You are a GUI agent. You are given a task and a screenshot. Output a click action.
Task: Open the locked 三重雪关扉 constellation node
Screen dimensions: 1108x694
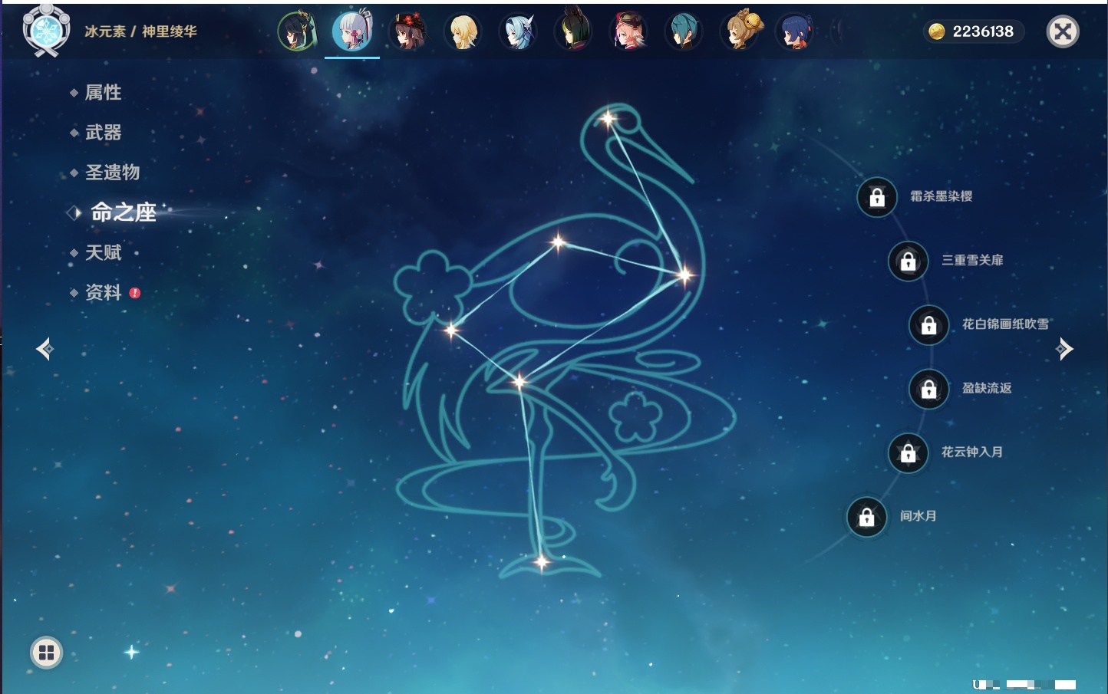(x=908, y=261)
